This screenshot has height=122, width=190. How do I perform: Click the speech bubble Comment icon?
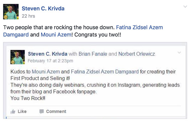pyautogui.click(x=41, y=112)
